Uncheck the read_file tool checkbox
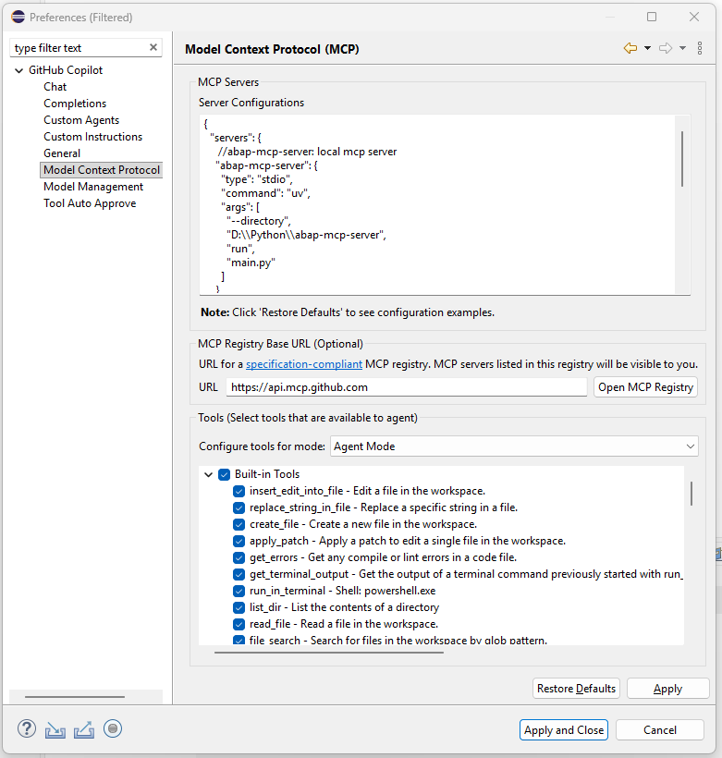This screenshot has width=722, height=758. click(x=239, y=625)
